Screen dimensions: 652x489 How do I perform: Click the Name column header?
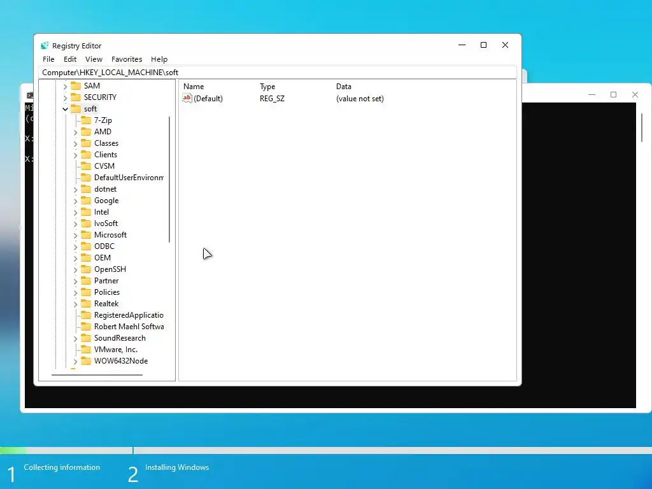click(194, 87)
